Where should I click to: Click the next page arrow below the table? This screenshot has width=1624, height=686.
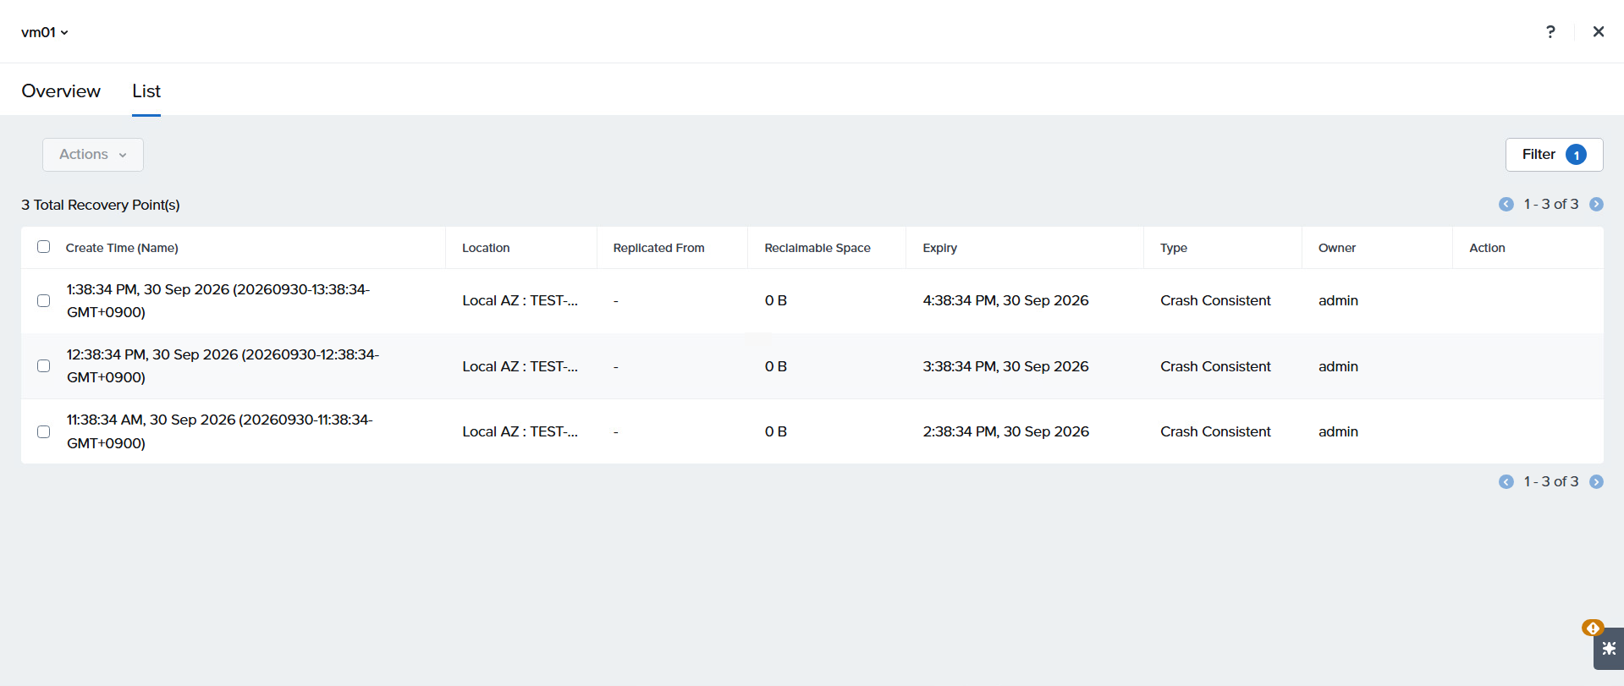pos(1597,482)
